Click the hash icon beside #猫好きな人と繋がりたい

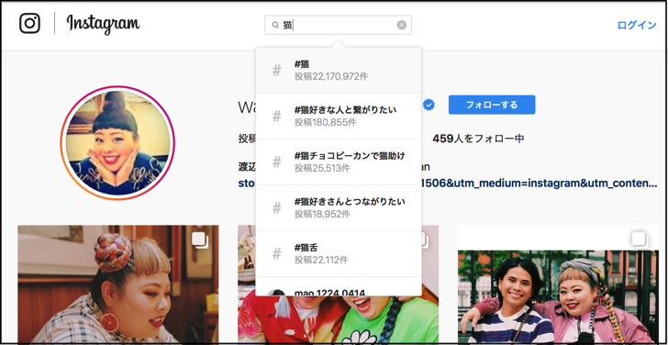(277, 116)
